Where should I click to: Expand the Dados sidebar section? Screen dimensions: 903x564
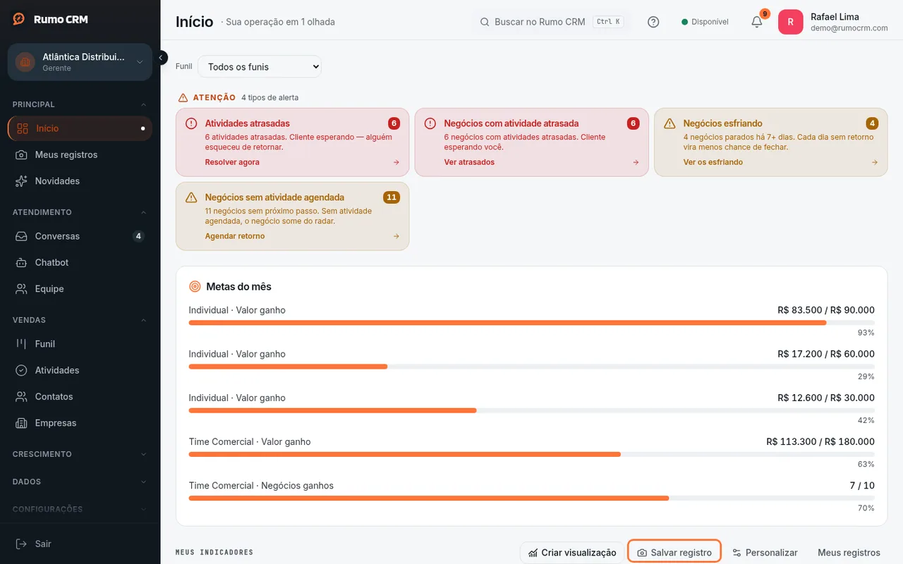(x=80, y=482)
